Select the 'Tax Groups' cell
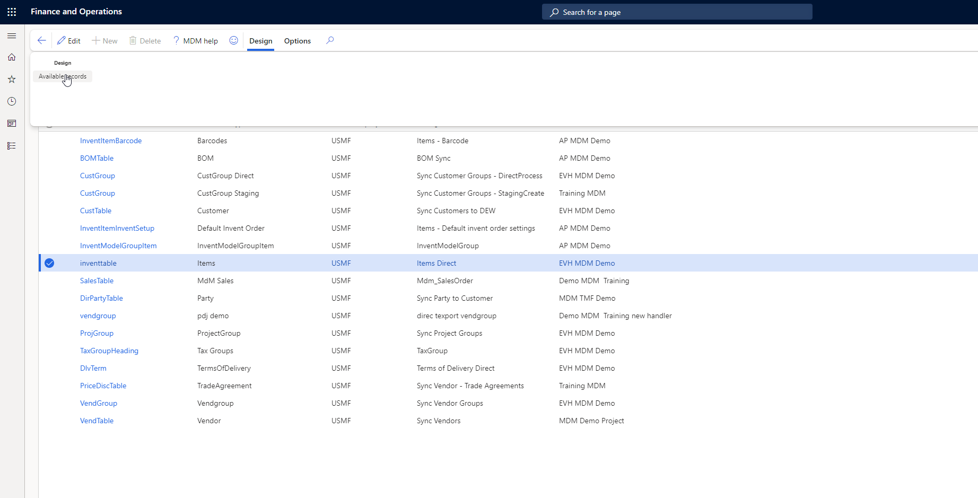 pyautogui.click(x=215, y=351)
